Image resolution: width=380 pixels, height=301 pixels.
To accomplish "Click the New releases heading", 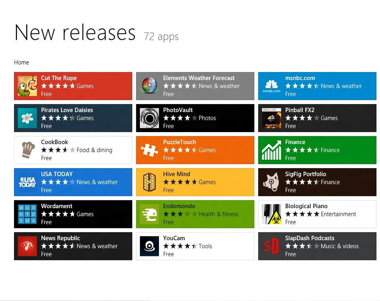I will click(75, 33).
